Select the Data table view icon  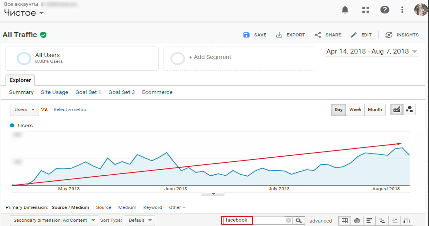[345, 221]
